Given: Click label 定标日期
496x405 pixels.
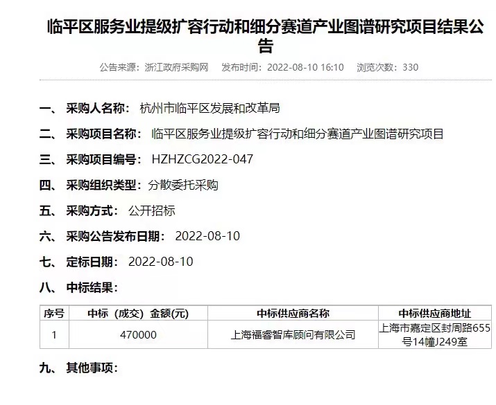Looking at the screenshot, I should coord(89,262).
